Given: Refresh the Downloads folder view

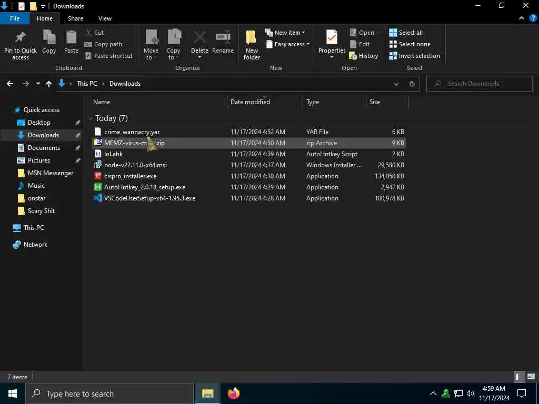Looking at the screenshot, I should coord(412,84).
